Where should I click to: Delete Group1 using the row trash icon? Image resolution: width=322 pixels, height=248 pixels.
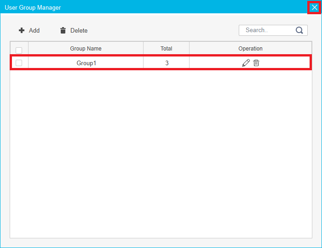tap(256, 63)
